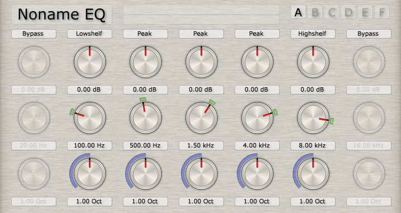This screenshot has width=401, height=213.
Task: Click the disabled gain knob of the 20.00 Hz band
Action: [34, 61]
